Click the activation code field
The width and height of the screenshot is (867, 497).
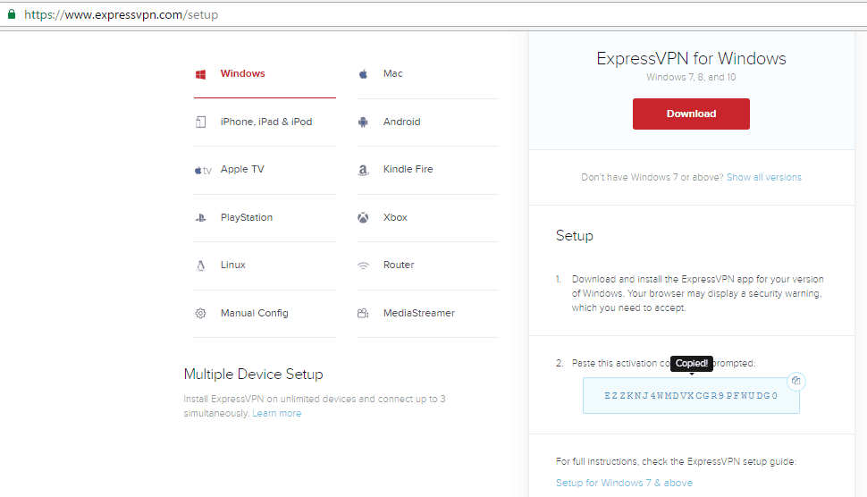[x=691, y=396]
